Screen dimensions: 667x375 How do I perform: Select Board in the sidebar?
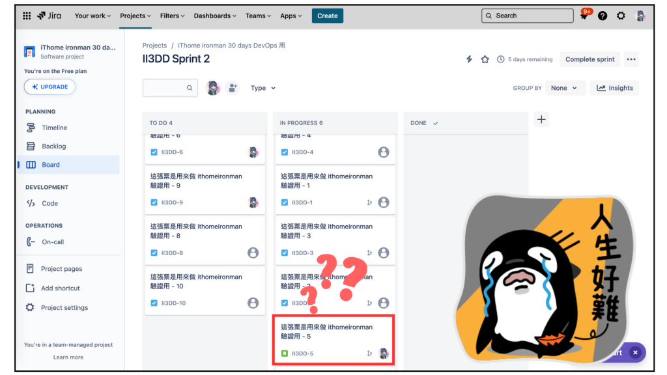click(x=68, y=165)
